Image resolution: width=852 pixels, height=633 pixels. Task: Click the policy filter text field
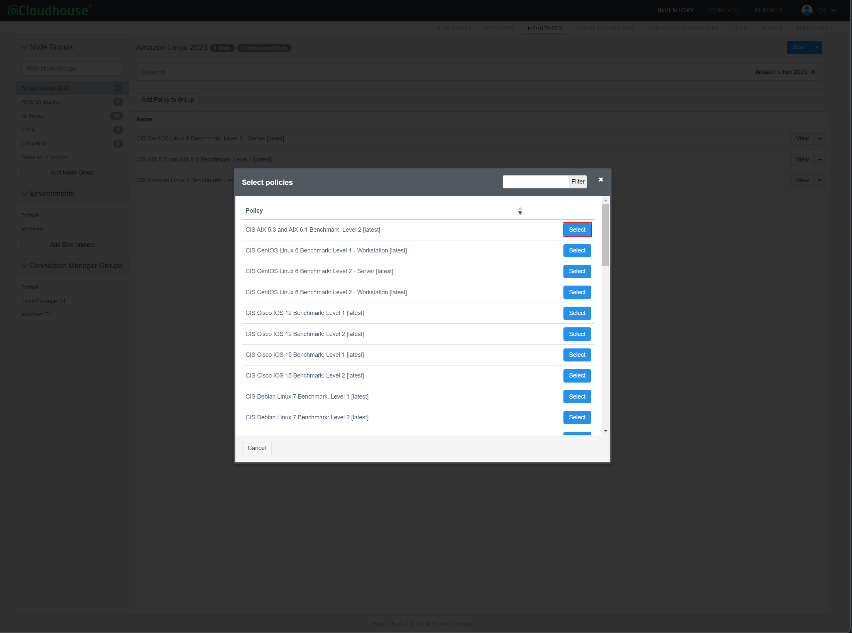536,182
